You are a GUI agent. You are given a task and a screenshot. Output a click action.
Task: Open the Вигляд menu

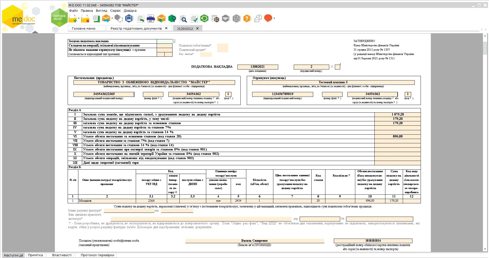[102, 10]
